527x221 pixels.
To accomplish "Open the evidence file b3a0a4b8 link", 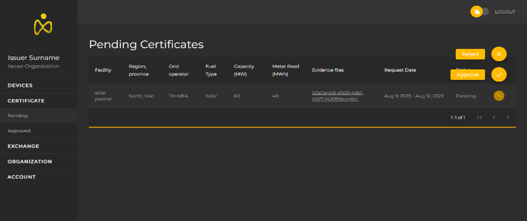I will click(338, 96).
